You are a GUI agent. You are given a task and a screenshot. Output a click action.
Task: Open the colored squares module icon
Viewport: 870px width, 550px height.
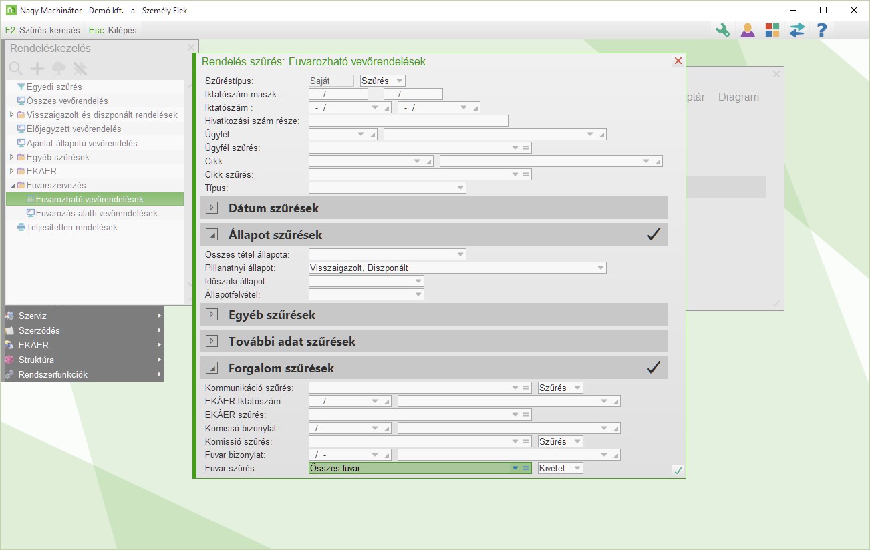click(772, 30)
